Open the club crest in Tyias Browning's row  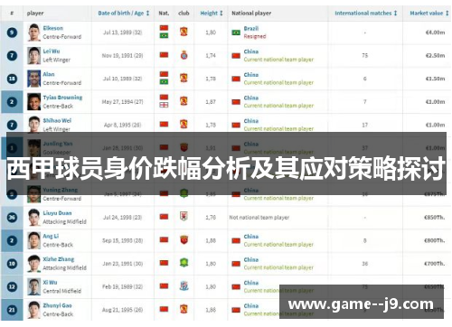click(x=184, y=101)
